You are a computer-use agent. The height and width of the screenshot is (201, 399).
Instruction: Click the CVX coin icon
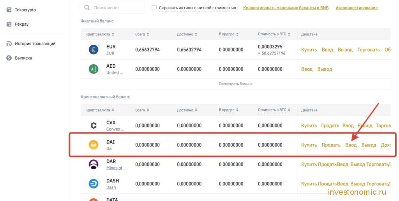(94, 125)
